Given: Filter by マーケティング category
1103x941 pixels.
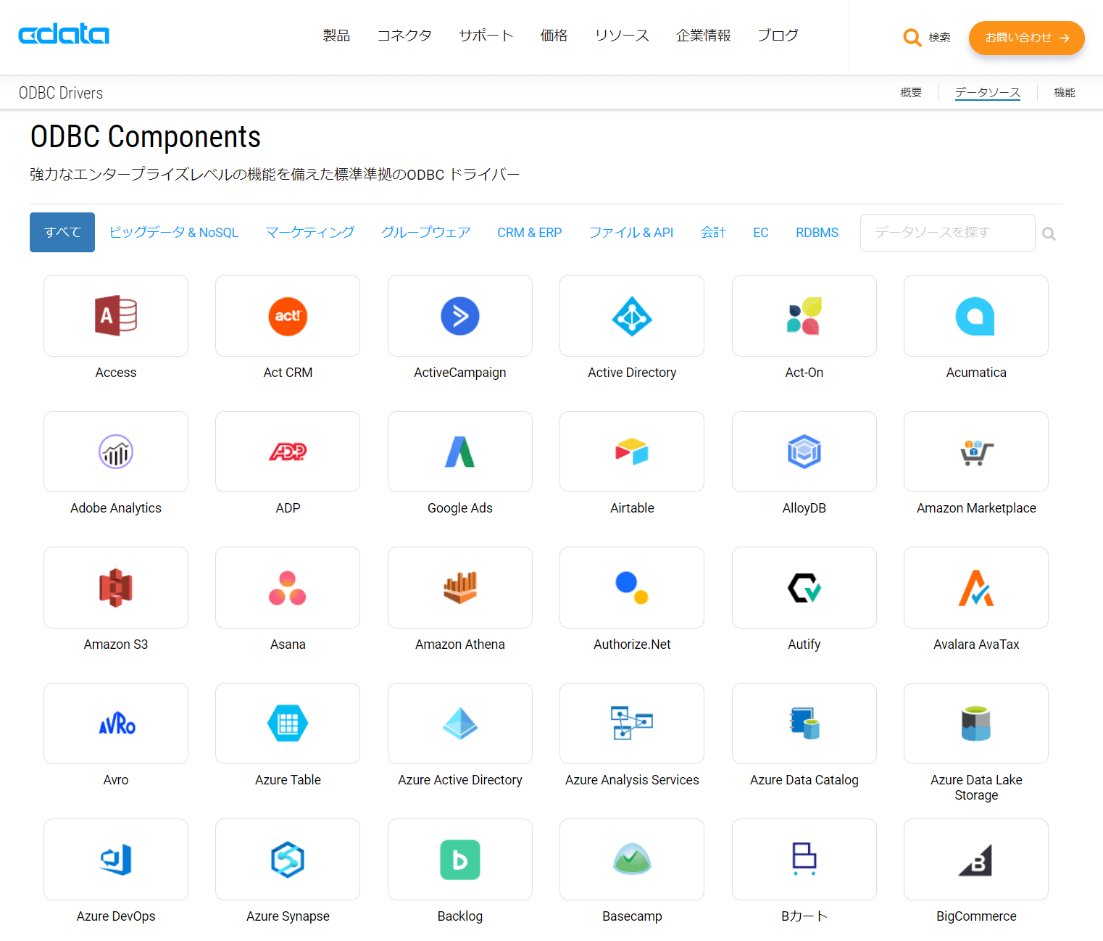Looking at the screenshot, I should click(x=310, y=232).
